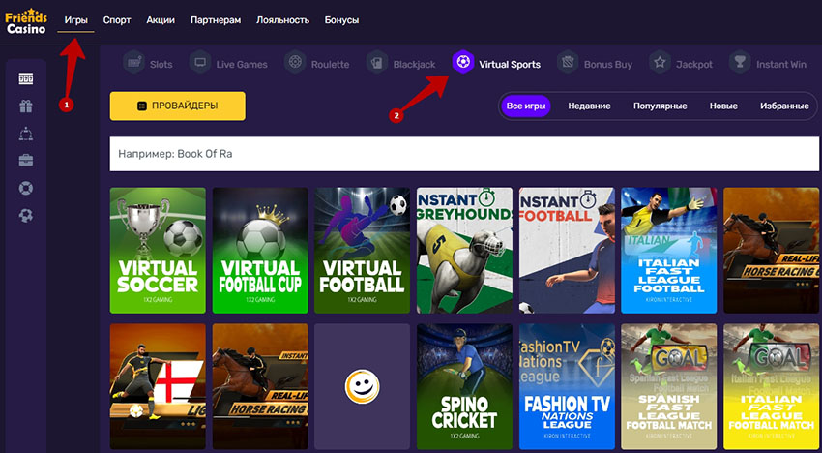822x453 pixels.
Task: Click the Virtual Sports category label
Action: point(510,65)
